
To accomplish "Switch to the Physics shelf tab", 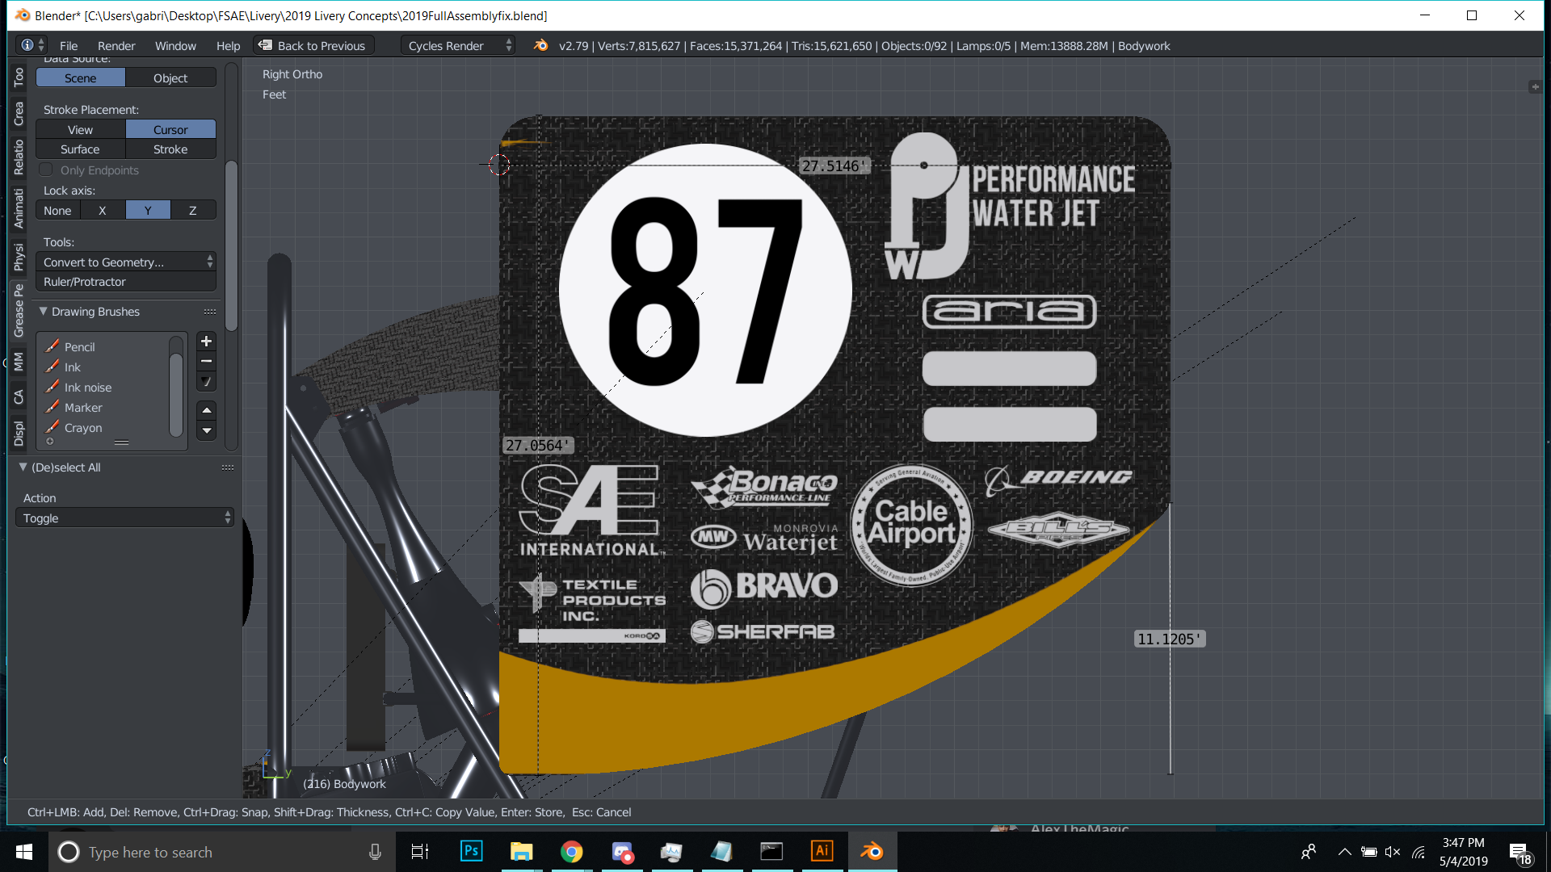I will tap(19, 258).
